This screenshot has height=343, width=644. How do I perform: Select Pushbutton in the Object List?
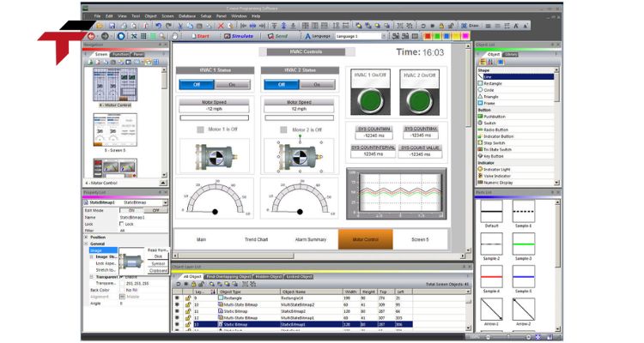point(515,117)
